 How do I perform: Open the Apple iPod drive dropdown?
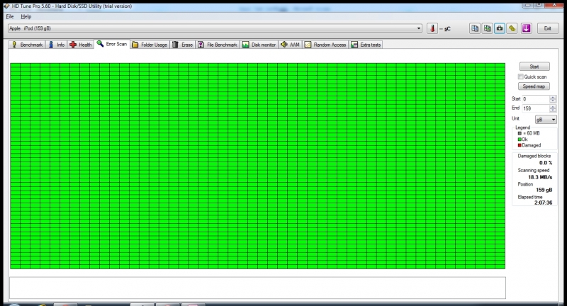click(x=215, y=28)
